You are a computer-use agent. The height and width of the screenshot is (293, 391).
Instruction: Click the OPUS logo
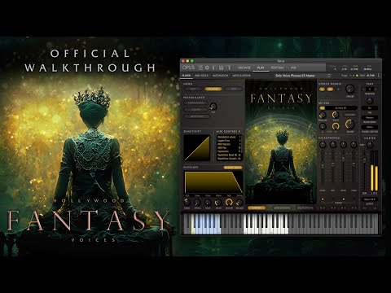(188, 68)
